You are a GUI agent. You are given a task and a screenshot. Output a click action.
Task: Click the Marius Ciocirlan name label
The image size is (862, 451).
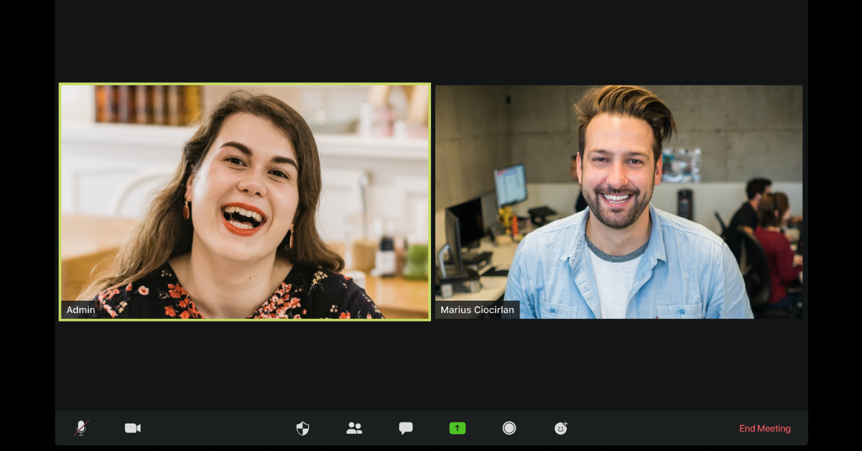pyautogui.click(x=478, y=310)
